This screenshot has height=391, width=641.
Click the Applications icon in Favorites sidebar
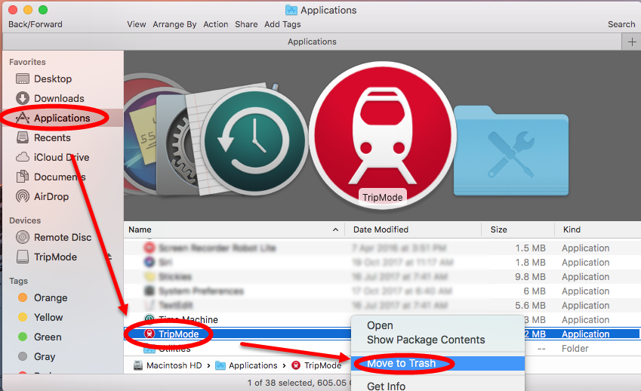pyautogui.click(x=23, y=118)
